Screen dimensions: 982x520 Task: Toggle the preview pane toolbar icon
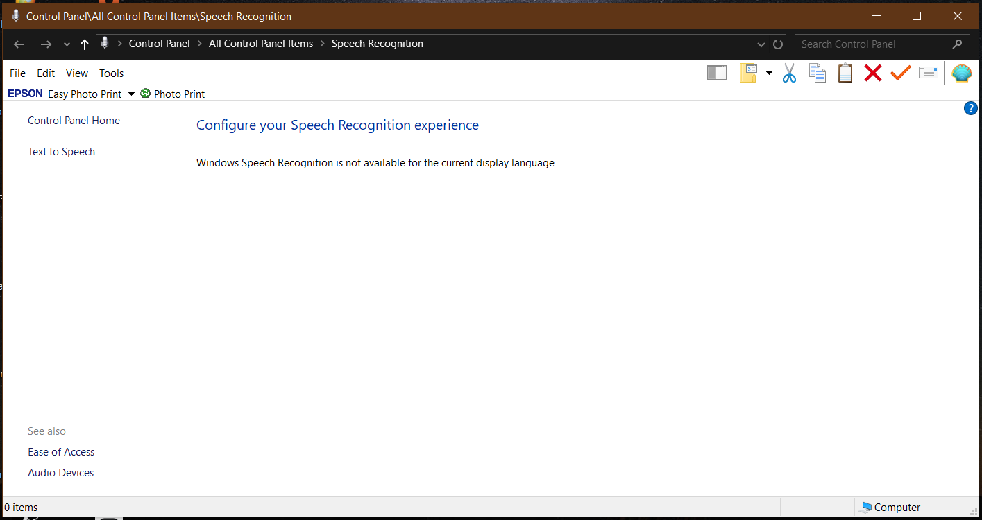pos(717,73)
